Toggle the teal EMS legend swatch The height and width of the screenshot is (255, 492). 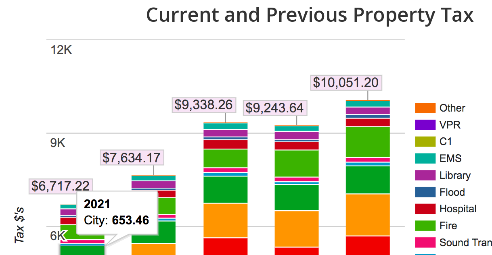point(425,159)
